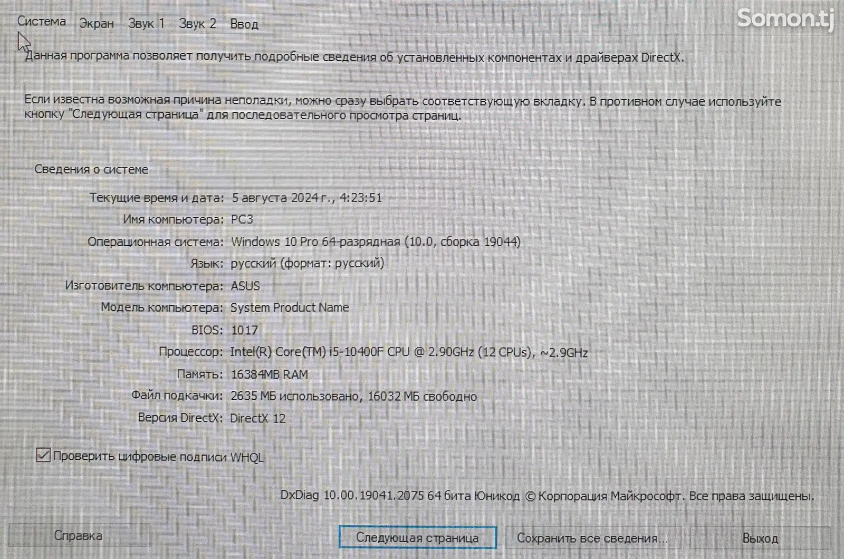Click the DirectX 12 version value
This screenshot has width=844, height=559.
(x=257, y=418)
